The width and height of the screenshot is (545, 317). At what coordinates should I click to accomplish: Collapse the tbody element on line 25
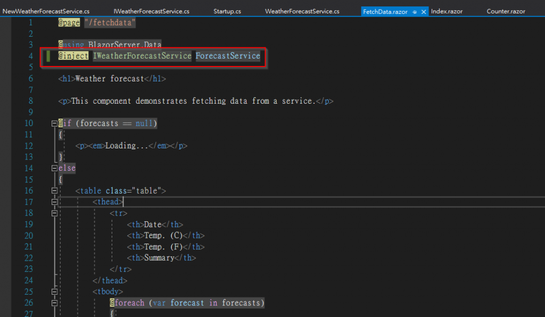tap(54, 291)
